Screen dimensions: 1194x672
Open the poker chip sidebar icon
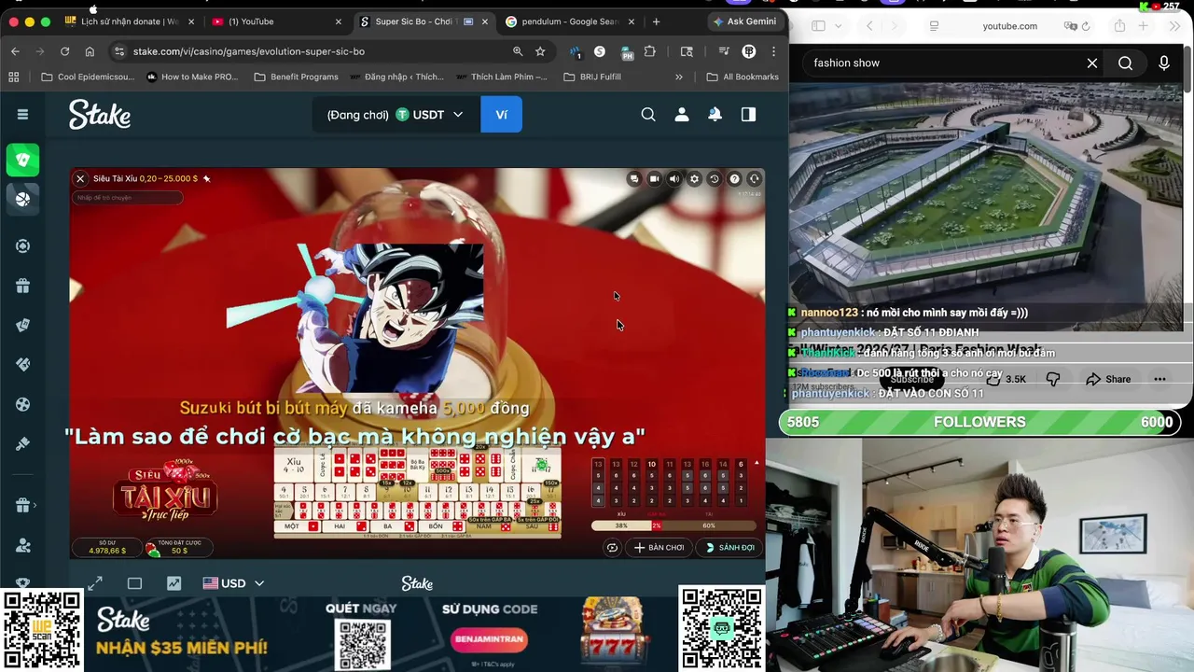23,246
